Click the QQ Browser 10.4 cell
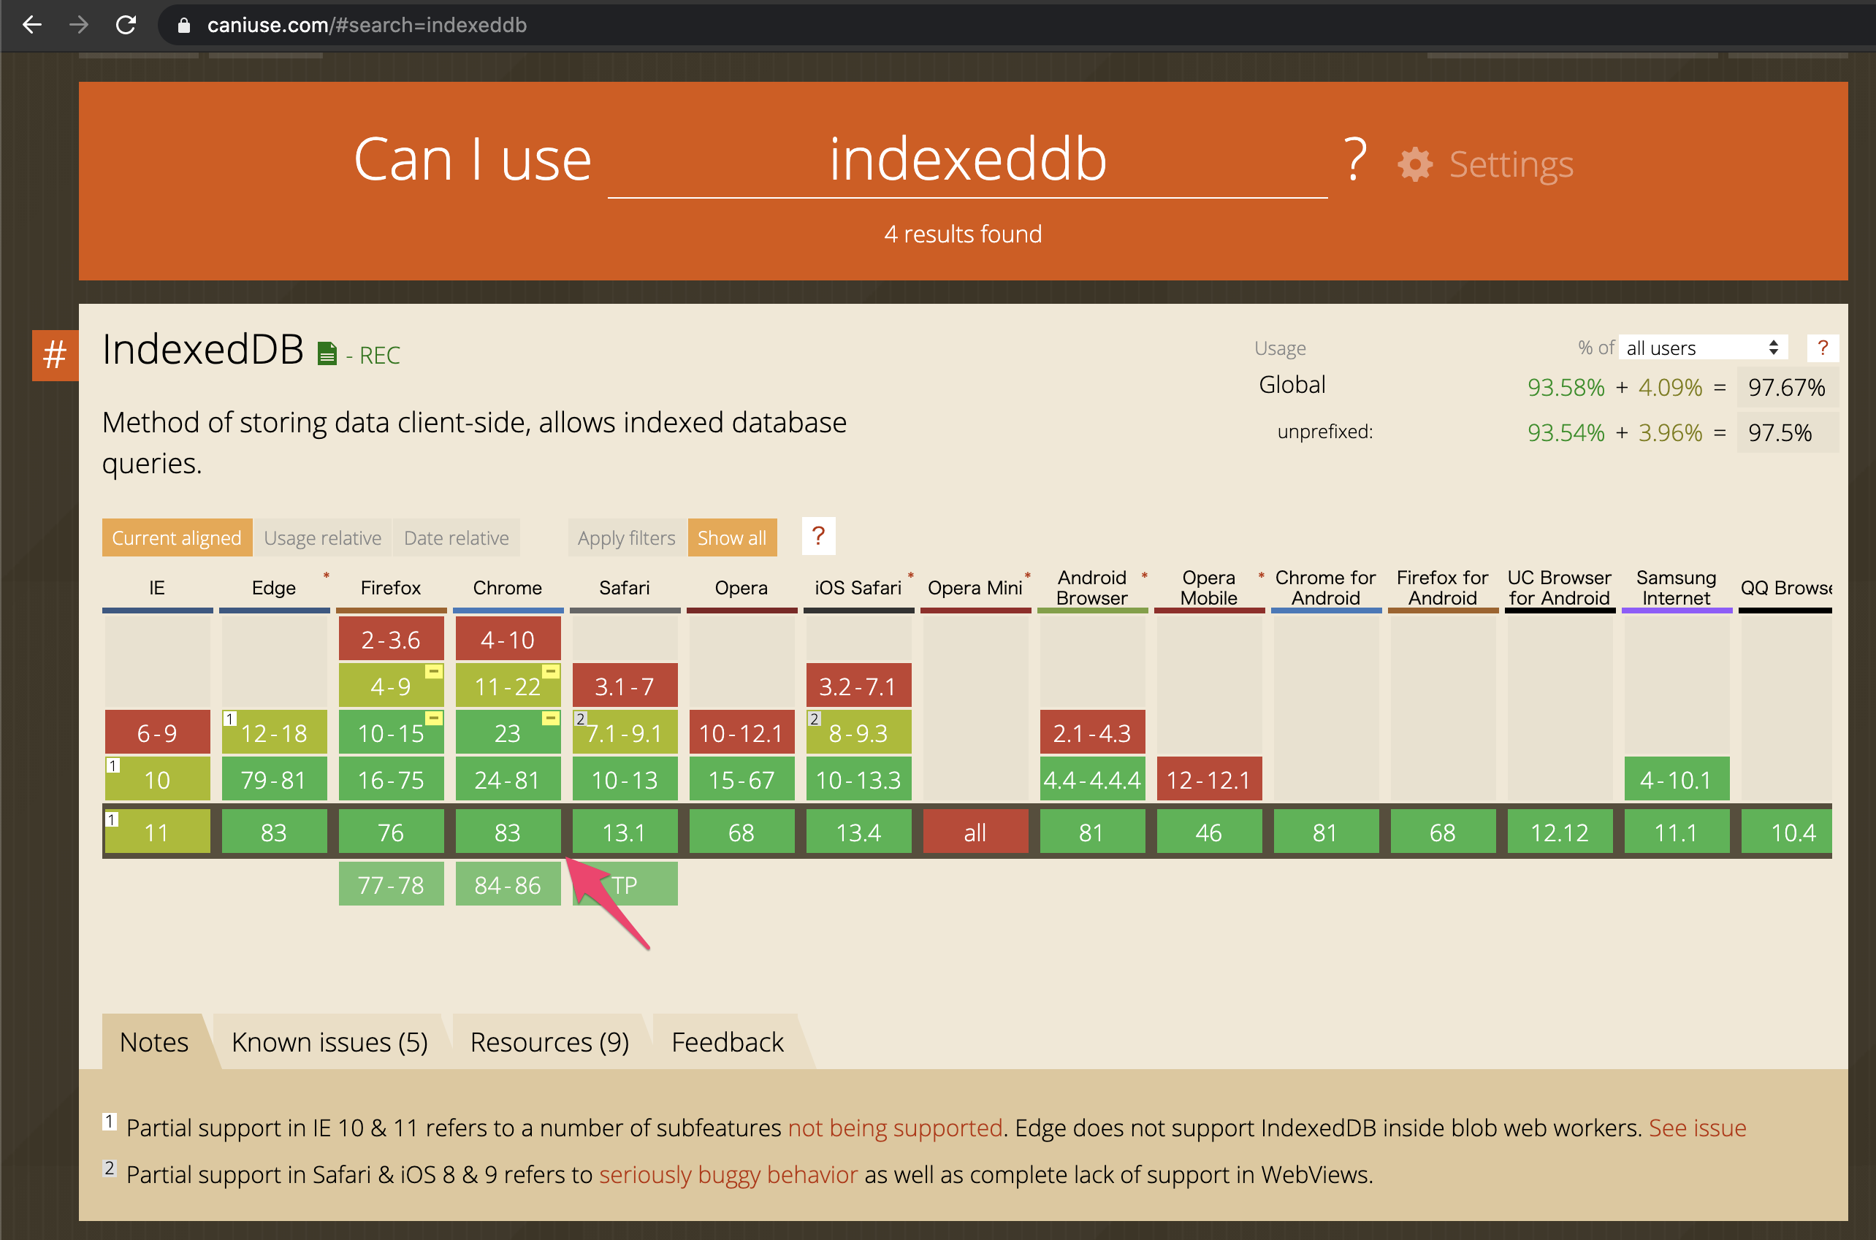Image resolution: width=1876 pixels, height=1240 pixels. click(x=1786, y=832)
